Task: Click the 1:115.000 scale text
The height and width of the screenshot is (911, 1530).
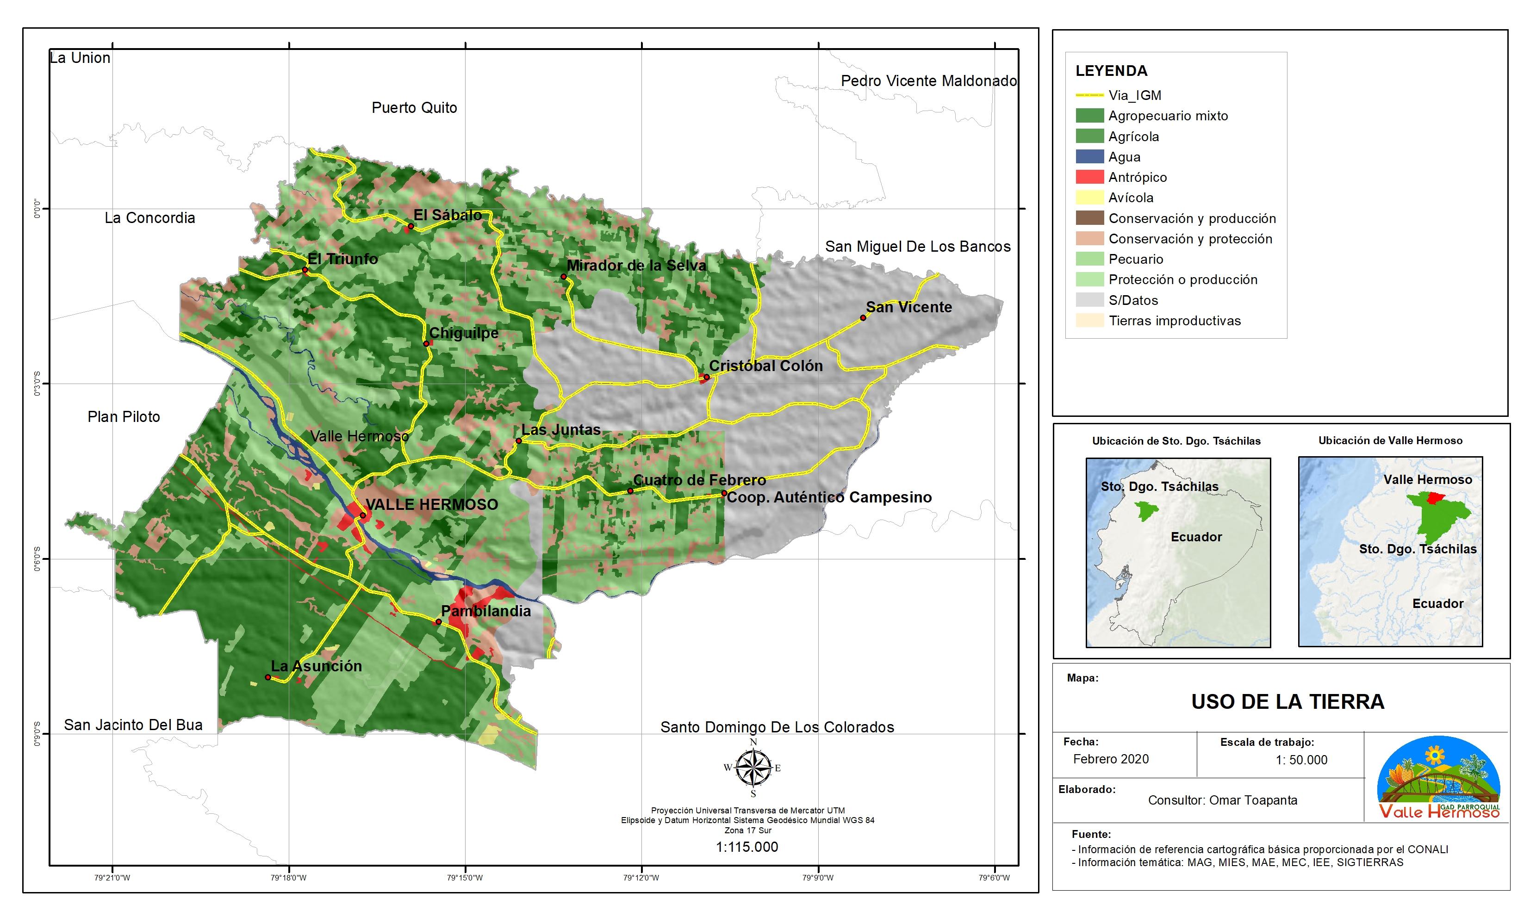Action: coord(746,847)
